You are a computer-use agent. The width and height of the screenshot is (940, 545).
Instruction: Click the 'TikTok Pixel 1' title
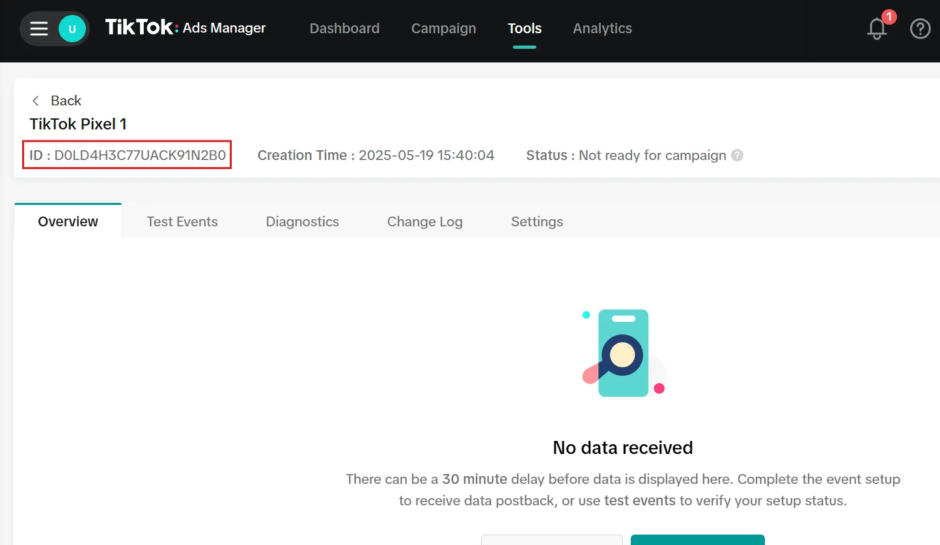[78, 124]
